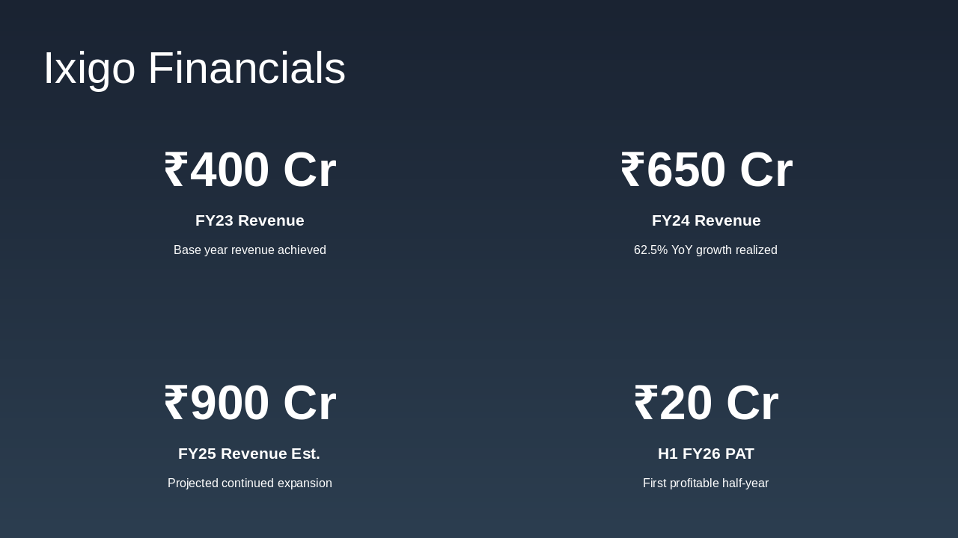The image size is (958, 538).
Task: Select the 'First profitable half-year' caption
Action: pyautogui.click(x=706, y=483)
